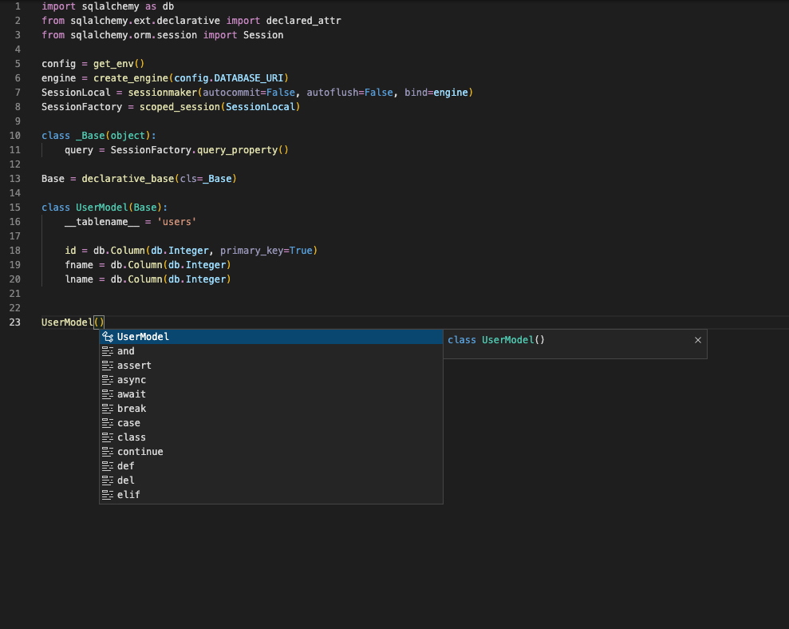This screenshot has height=629, width=789.
Task: Click the keyword icon beside 'and'
Action: coord(108,351)
